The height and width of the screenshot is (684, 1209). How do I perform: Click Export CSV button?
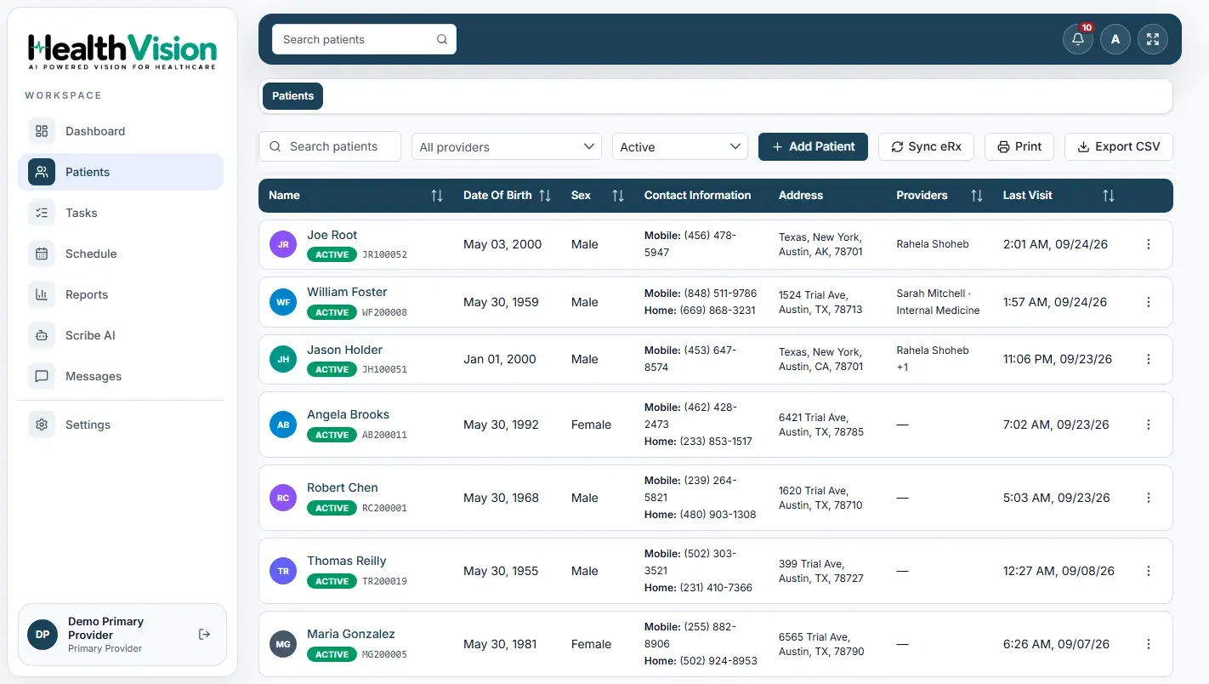click(1119, 146)
